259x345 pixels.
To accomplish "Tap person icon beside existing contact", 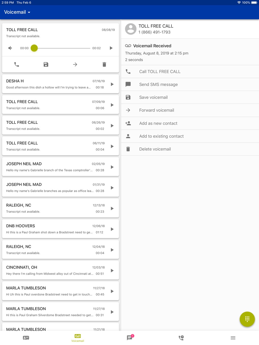I will pos(128,136).
